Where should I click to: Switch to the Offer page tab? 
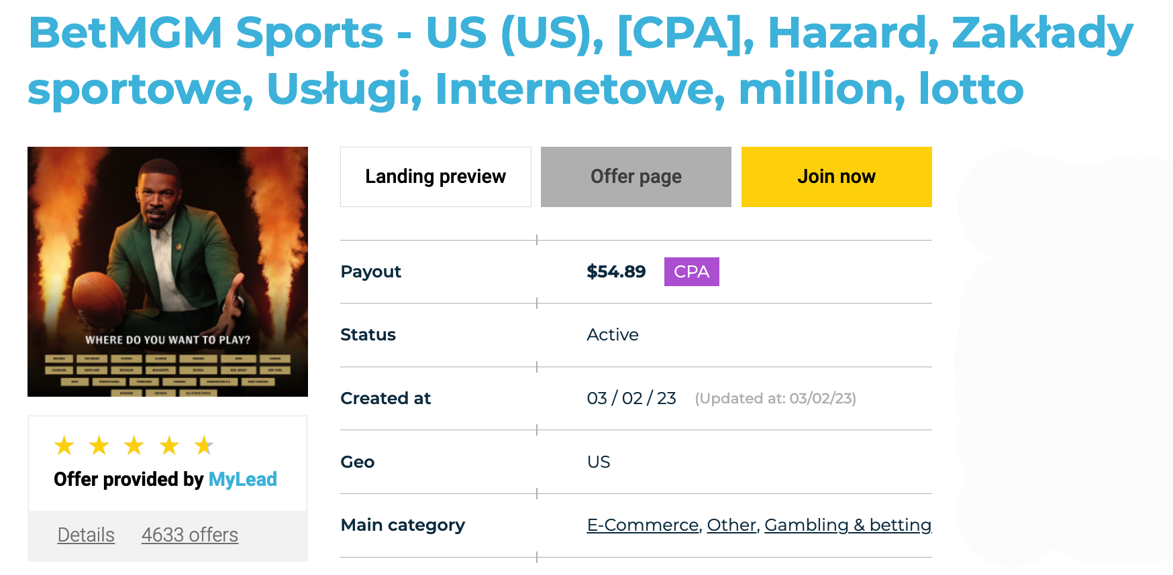coord(636,177)
